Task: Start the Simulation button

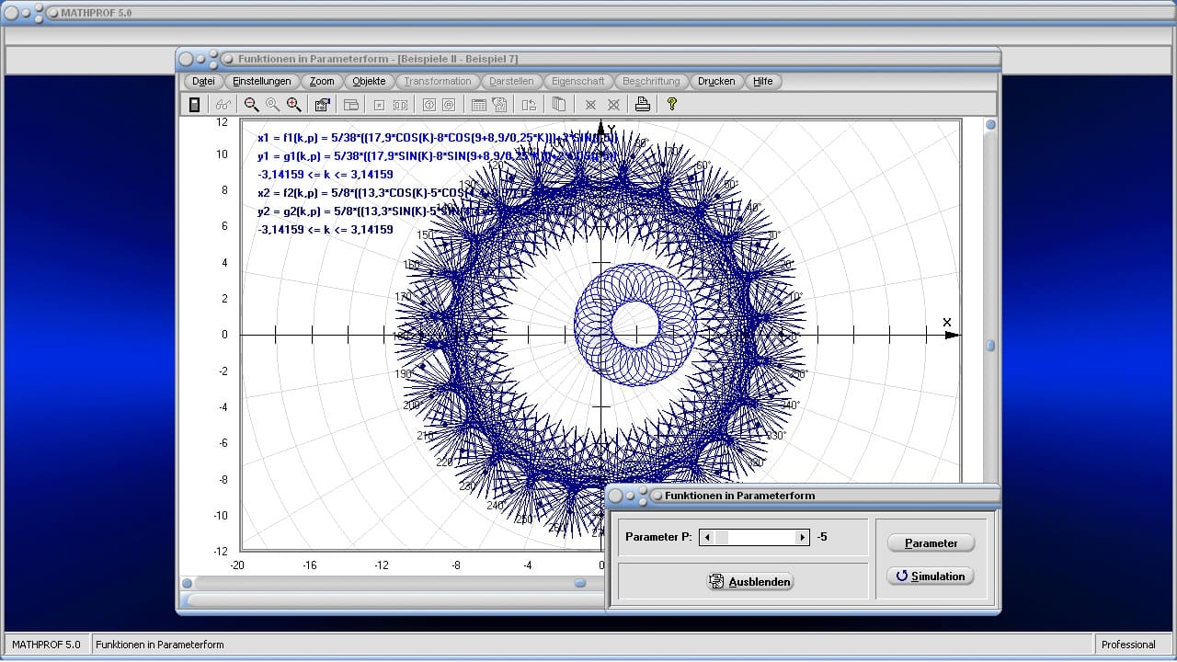Action: [x=931, y=576]
